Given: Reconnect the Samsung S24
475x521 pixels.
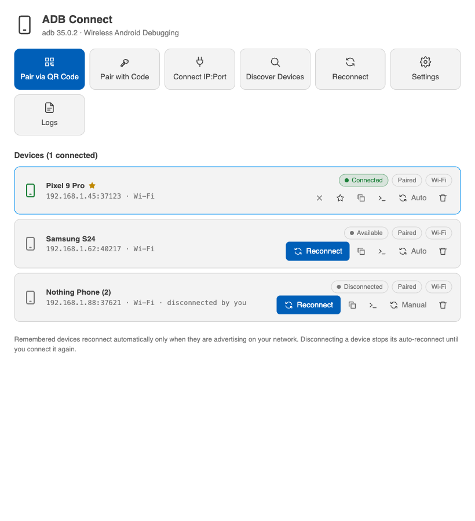Looking at the screenshot, I should (x=317, y=251).
